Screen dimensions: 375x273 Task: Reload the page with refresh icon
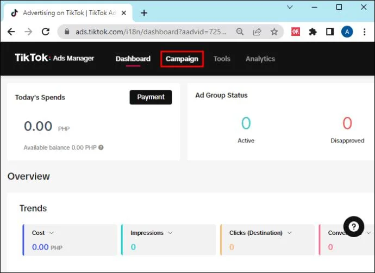tap(46, 32)
